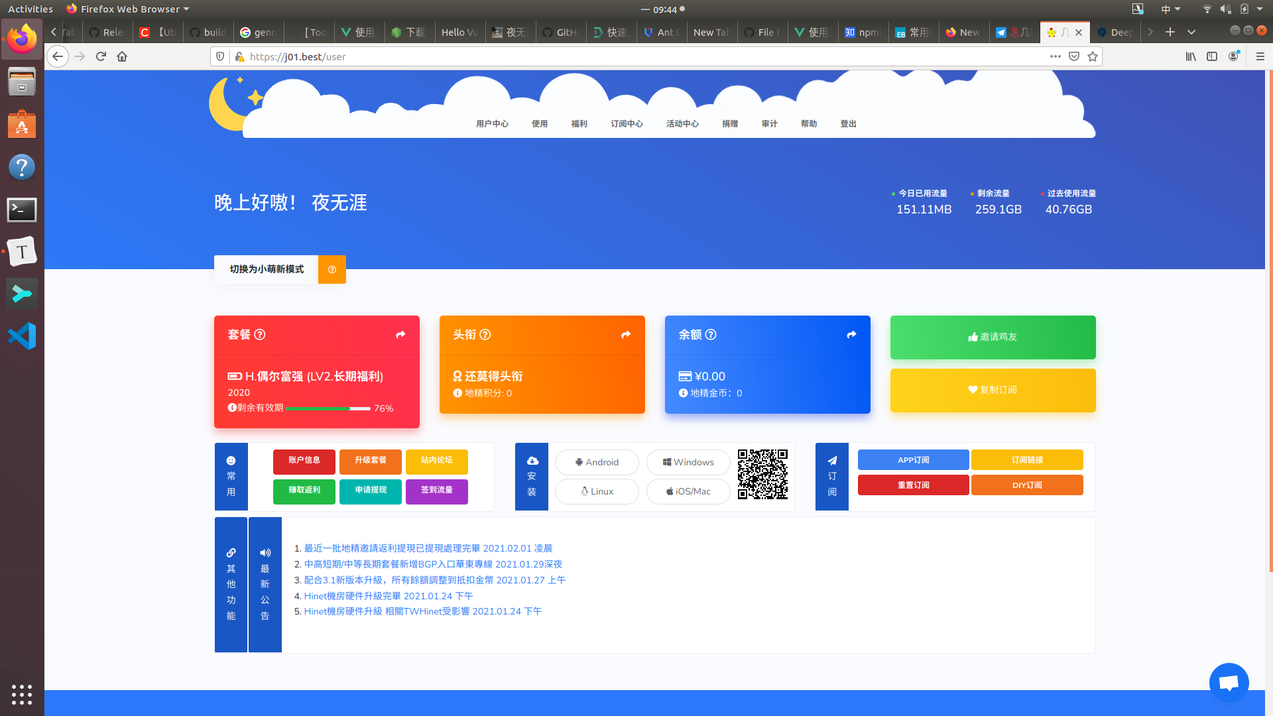1273x716 pixels.
Task: Expand the list all tabs dropdown
Action: click(1191, 32)
